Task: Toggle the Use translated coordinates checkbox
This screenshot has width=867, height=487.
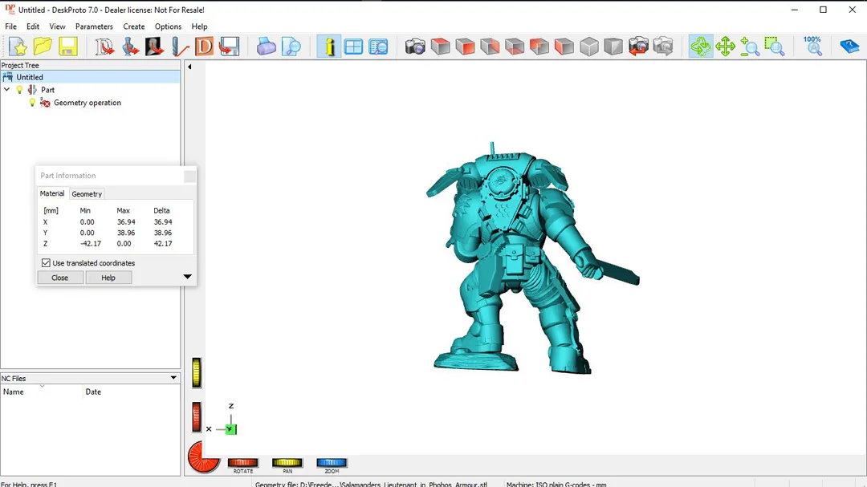Action: (46, 263)
